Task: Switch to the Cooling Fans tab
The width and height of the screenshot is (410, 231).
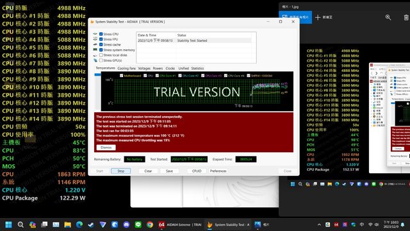Action: coord(127,69)
